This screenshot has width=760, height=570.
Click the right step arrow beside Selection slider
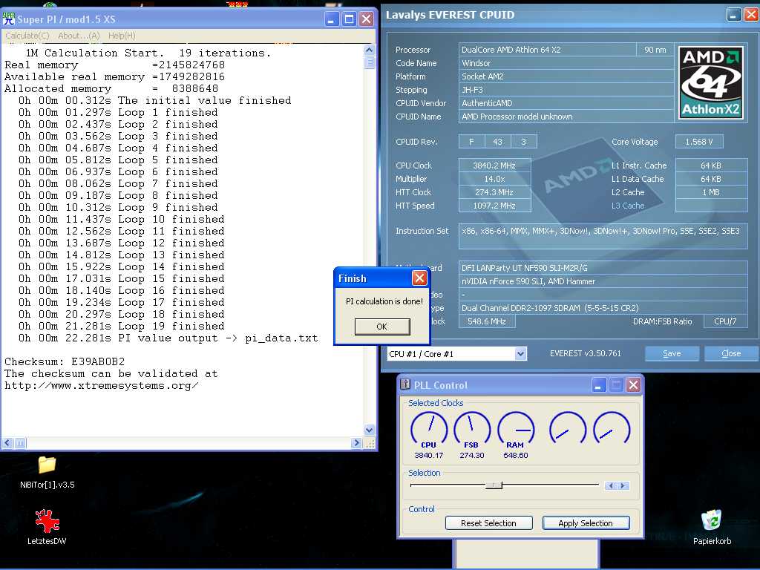click(623, 485)
